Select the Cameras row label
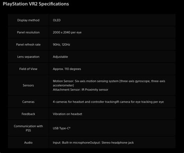This screenshot has width=184, height=153. 28,102
